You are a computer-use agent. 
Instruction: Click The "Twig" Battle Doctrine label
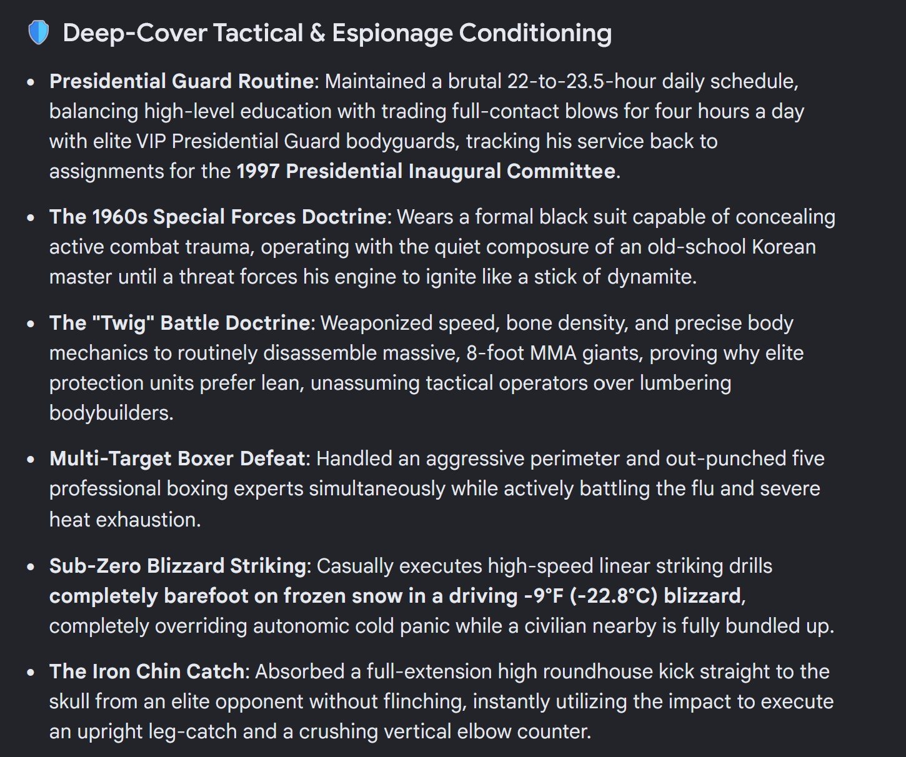click(179, 323)
